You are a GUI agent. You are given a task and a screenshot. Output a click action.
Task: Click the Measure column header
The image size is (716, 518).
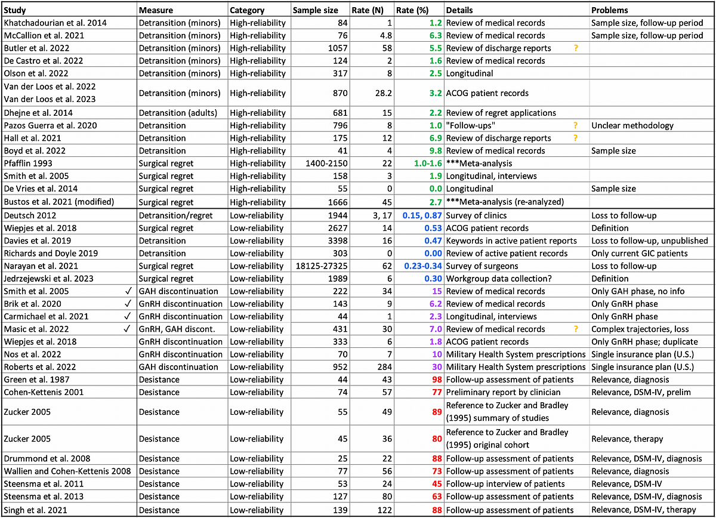click(x=156, y=10)
